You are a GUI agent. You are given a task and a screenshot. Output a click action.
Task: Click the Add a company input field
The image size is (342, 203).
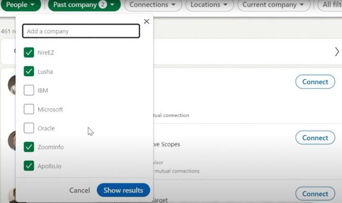pos(81,31)
